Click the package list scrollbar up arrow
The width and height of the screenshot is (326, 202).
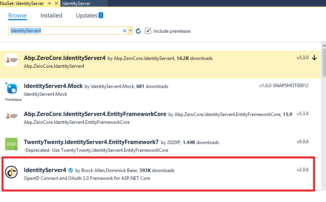click(x=324, y=45)
